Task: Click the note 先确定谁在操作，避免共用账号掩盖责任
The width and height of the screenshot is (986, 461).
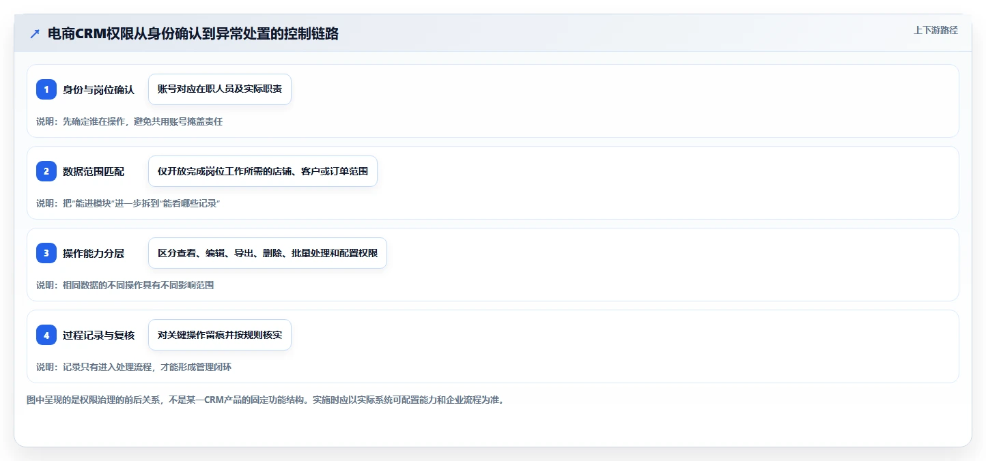Action: click(x=130, y=121)
